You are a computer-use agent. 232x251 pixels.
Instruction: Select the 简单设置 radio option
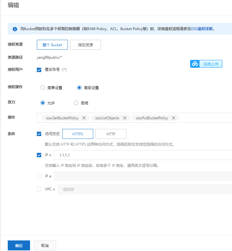[43, 88]
